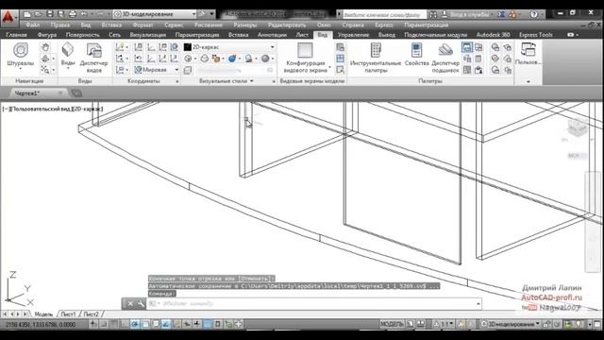Click the Print icon in quick access toolbar
This screenshot has width=604, height=340.
coord(73,14)
